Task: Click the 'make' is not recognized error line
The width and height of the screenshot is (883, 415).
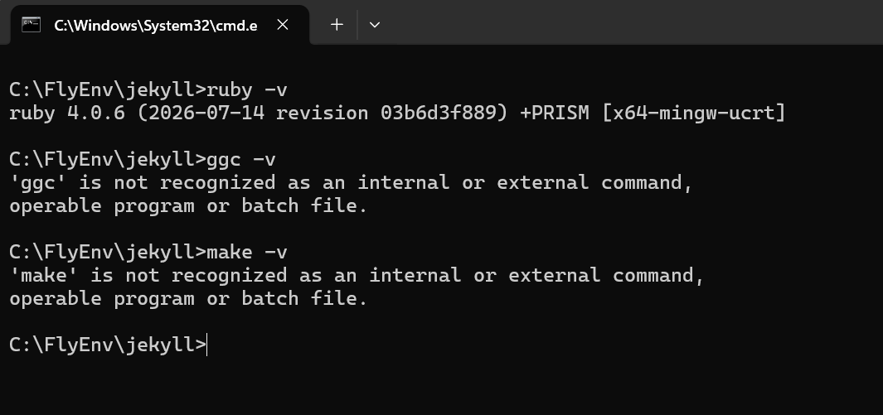Action: coord(357,275)
